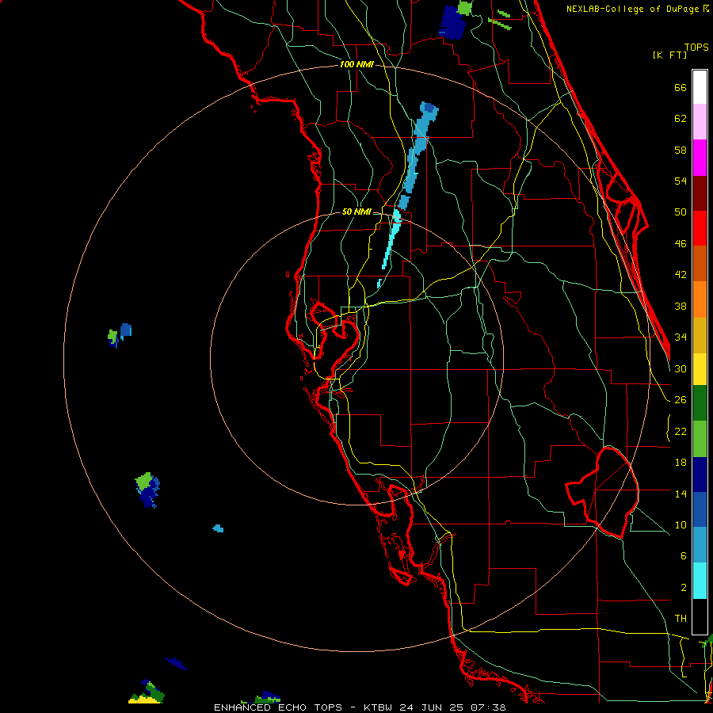Click the '34' legend value

pyautogui.click(x=681, y=337)
